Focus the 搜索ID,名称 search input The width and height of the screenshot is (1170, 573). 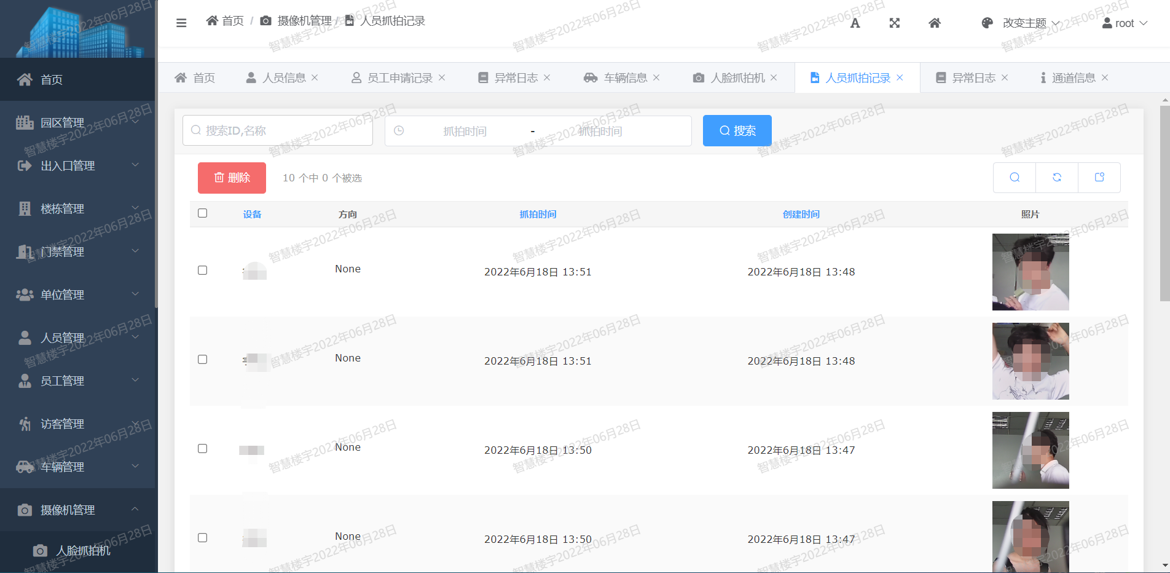[x=283, y=131]
